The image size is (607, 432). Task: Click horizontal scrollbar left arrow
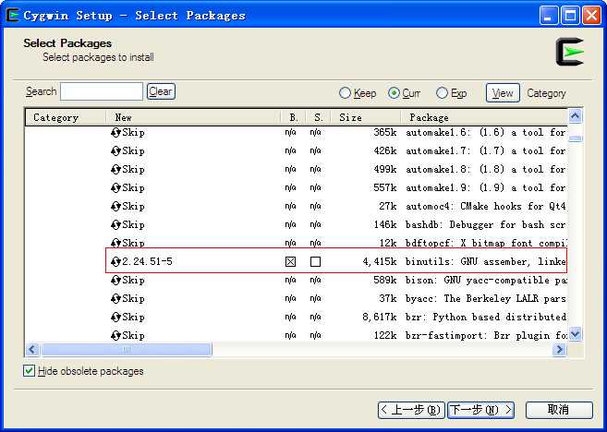[x=32, y=350]
